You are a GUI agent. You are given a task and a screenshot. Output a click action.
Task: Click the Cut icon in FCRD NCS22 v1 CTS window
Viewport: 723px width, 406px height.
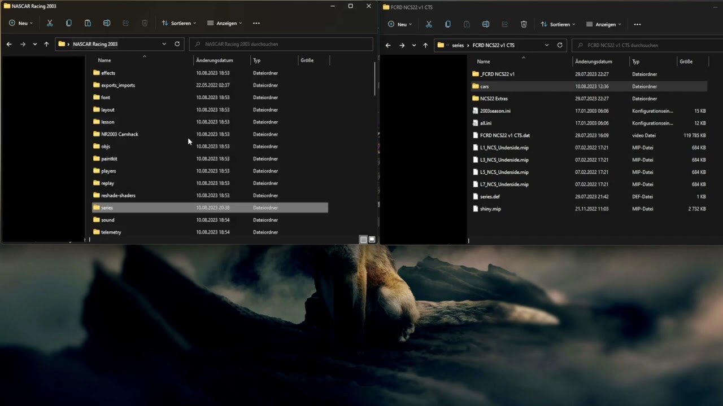tap(429, 24)
